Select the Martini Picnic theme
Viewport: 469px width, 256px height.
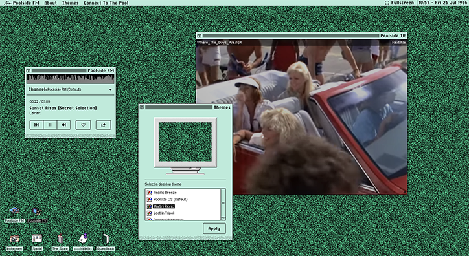coord(164,206)
